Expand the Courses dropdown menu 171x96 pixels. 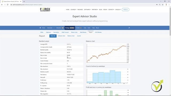[73, 10]
